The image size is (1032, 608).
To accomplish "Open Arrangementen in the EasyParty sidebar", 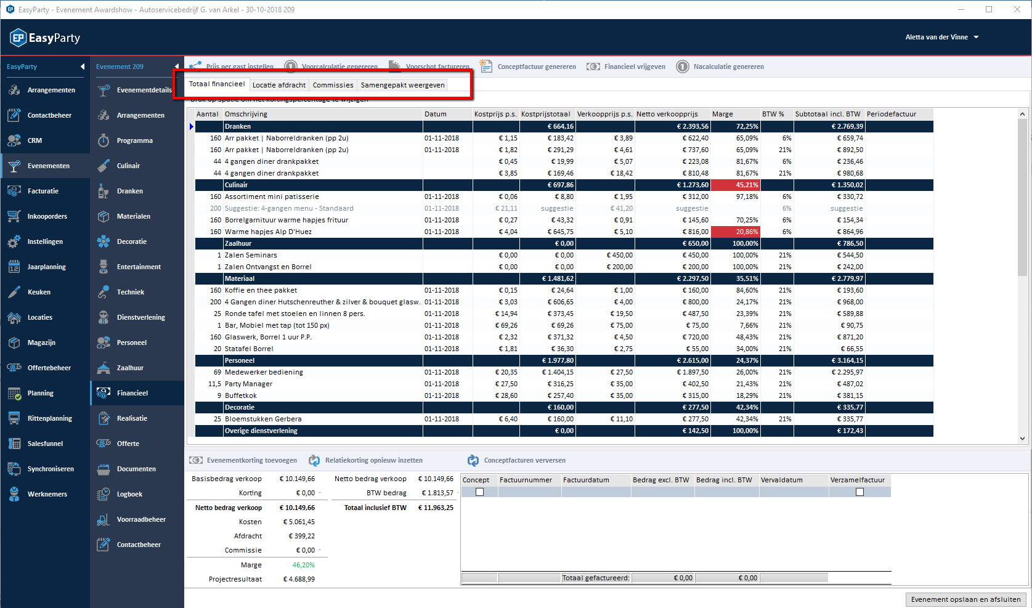I will coord(45,90).
